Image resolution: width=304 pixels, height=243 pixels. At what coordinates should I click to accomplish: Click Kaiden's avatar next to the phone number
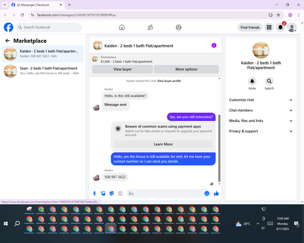coord(97,177)
